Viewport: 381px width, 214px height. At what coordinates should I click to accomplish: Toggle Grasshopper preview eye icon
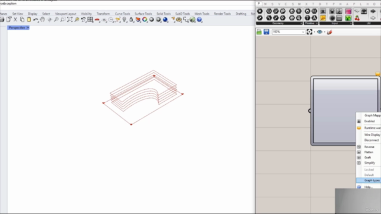[x=320, y=32]
